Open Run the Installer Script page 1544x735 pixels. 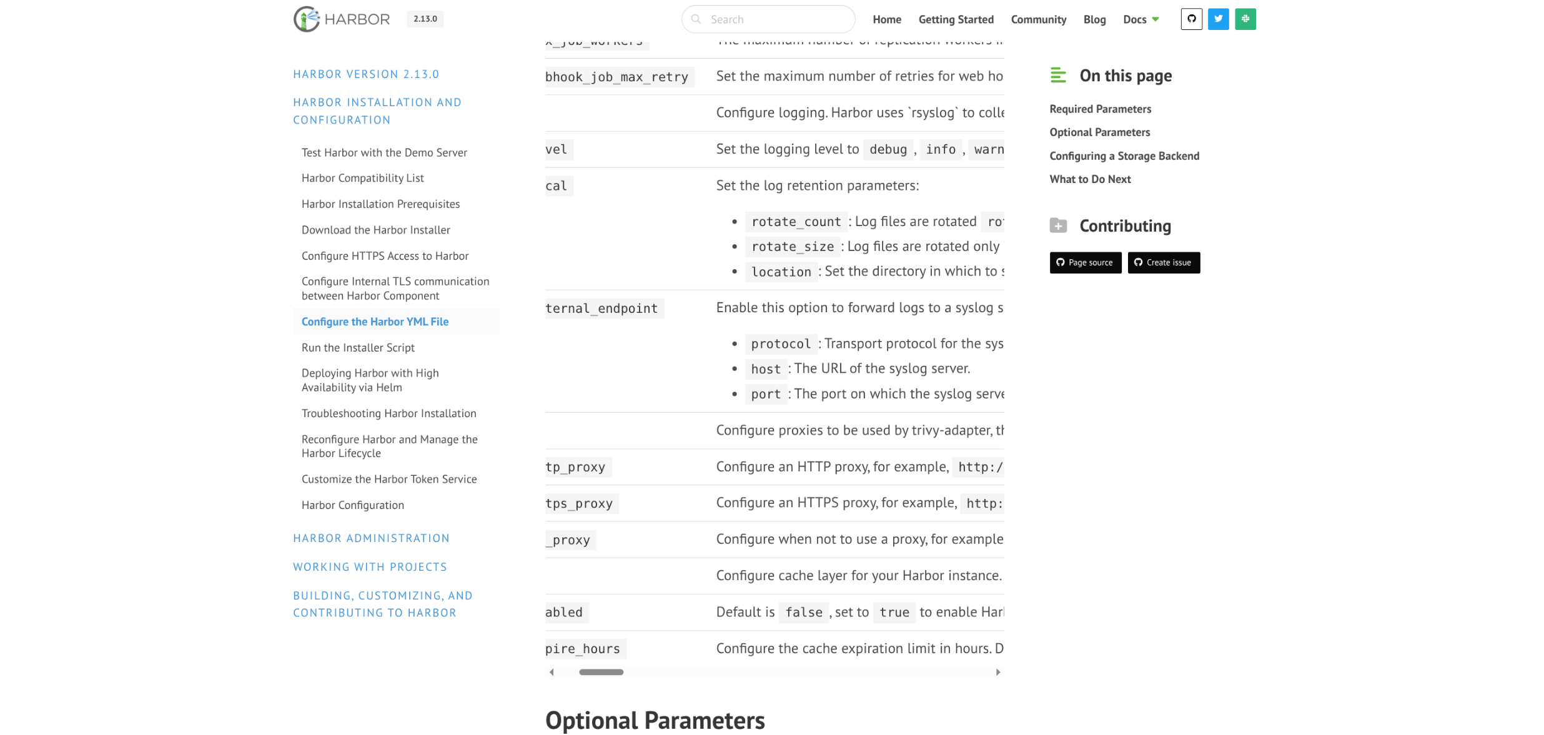pyautogui.click(x=358, y=348)
